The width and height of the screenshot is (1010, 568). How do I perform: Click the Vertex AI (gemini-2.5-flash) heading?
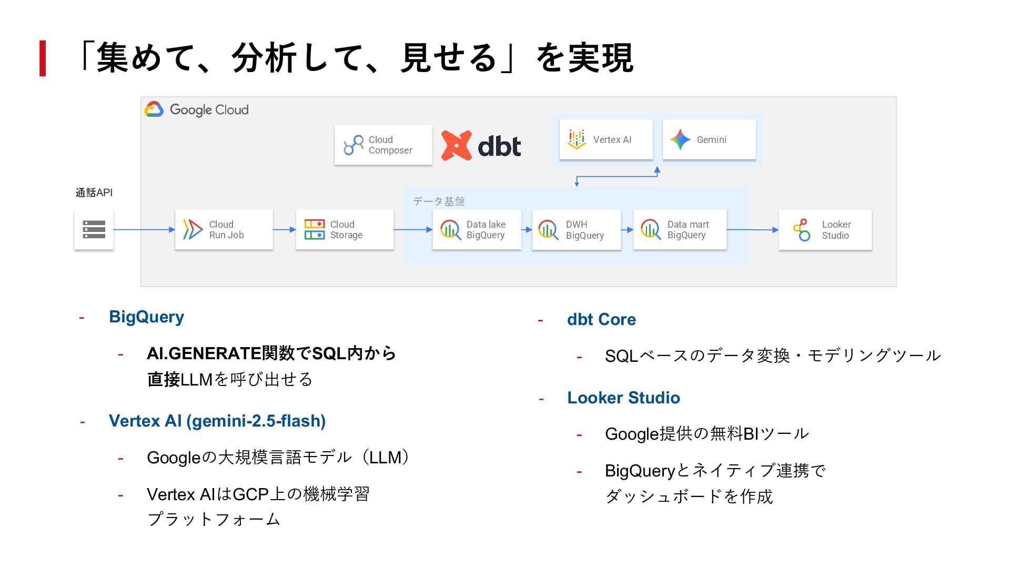pos(217,421)
